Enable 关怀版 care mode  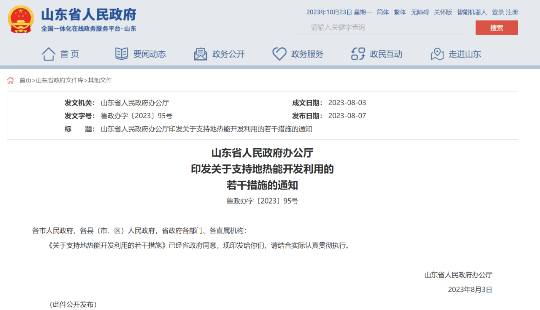(442, 12)
